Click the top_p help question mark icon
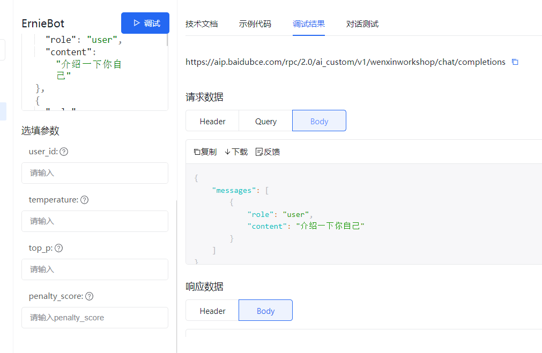The image size is (542, 353). pos(59,248)
